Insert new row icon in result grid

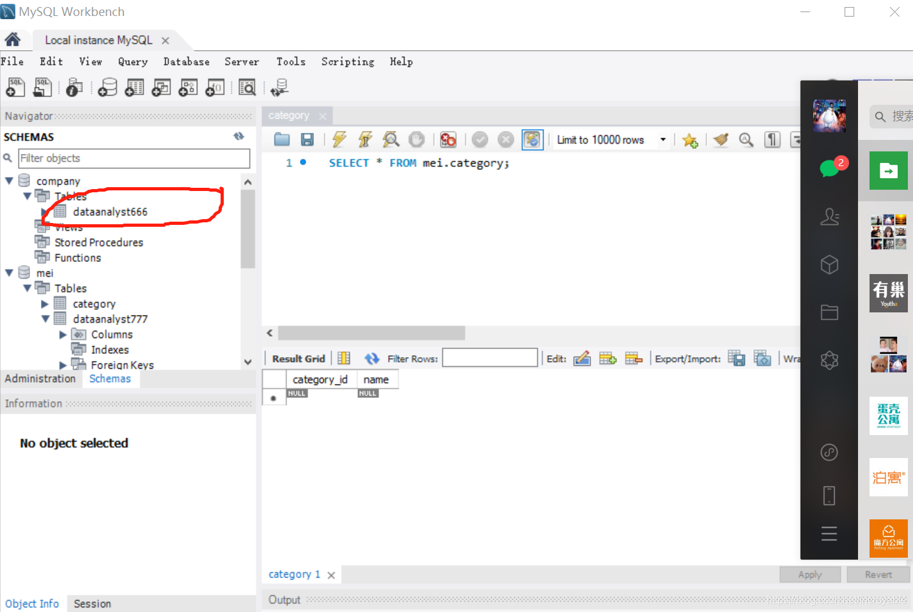click(608, 358)
